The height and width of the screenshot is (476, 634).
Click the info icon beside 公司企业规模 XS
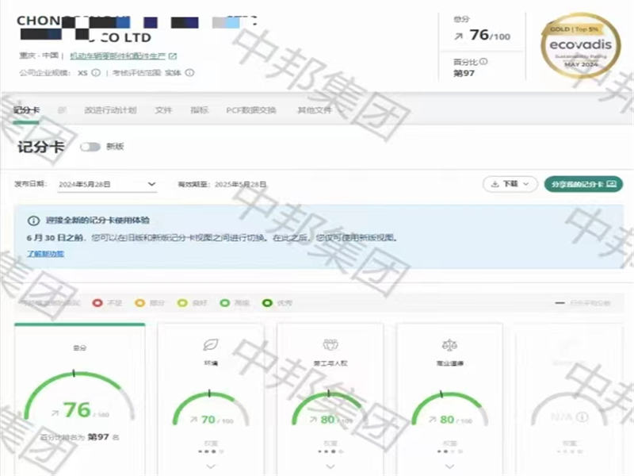[96, 73]
